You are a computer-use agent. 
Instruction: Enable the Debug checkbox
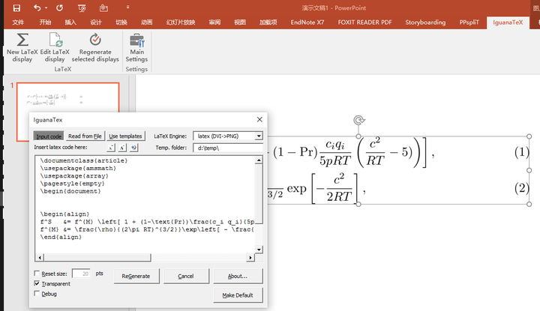click(37, 294)
